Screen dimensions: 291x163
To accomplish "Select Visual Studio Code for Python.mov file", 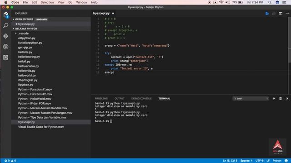I will click(x=41, y=127).
